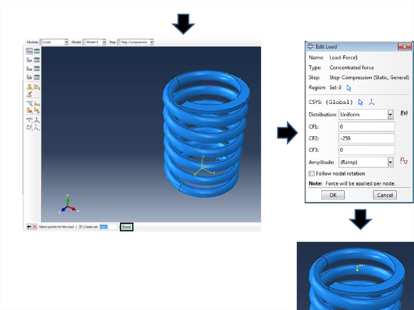Click the 'Select points for the load' prompt
Image resolution: width=414 pixels, height=310 pixels.
(56, 227)
